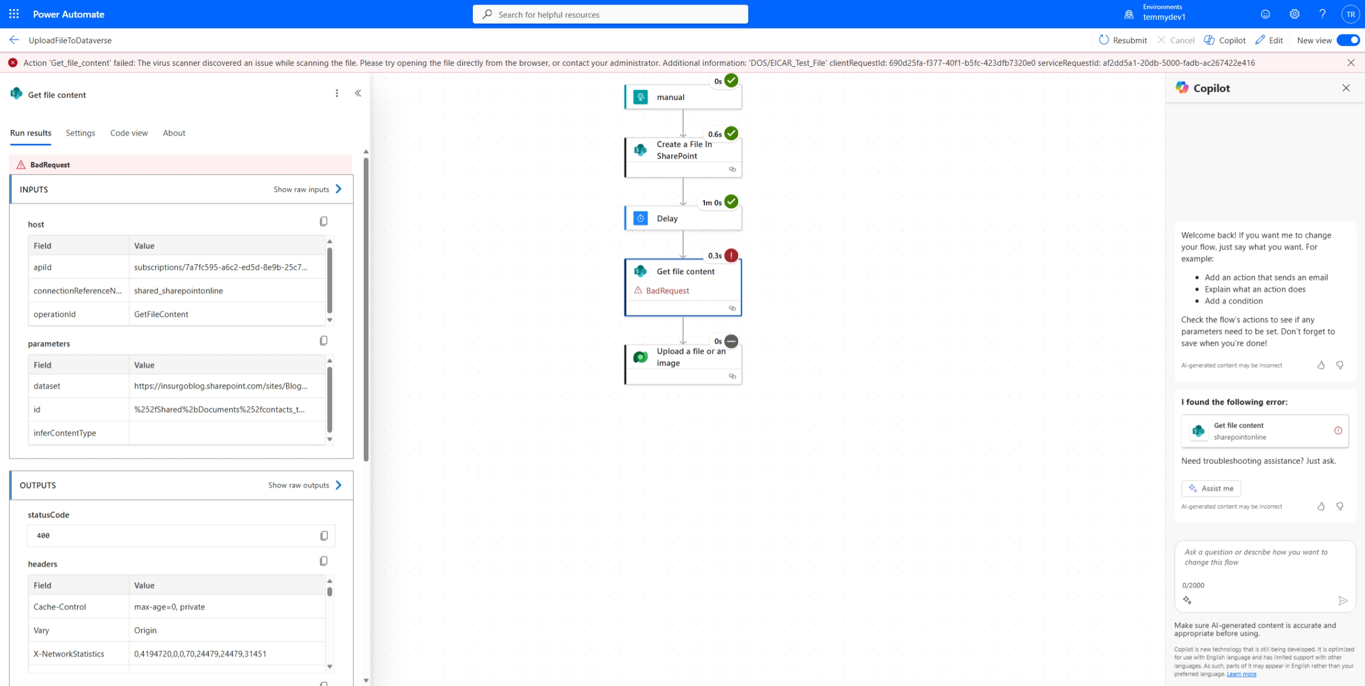Switch to the Run results tab
Image resolution: width=1365 pixels, height=686 pixels.
pyautogui.click(x=30, y=133)
